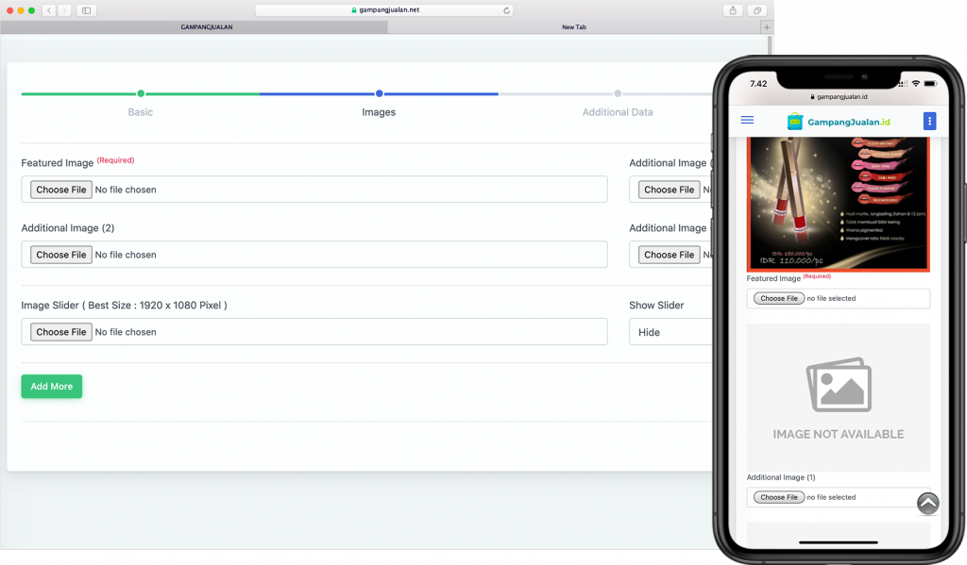Switch to the New Tab browser tab
Screen dimensions: 967x565
574,27
